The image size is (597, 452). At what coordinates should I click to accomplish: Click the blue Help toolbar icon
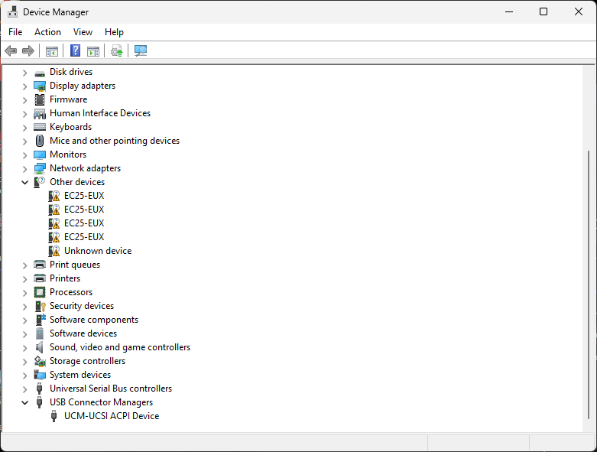(76, 50)
